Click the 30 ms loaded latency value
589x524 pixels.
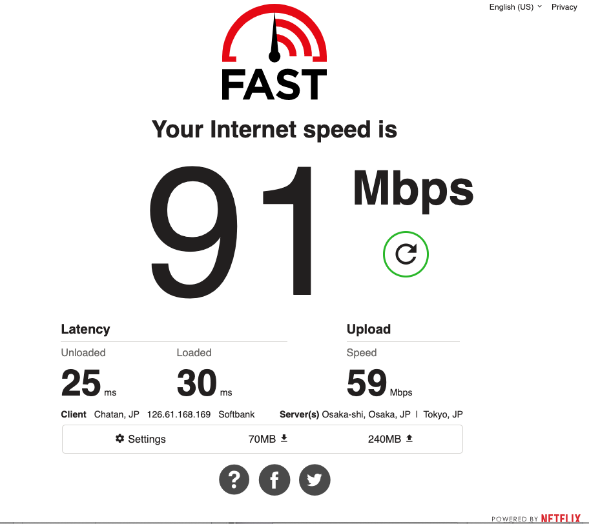point(204,383)
